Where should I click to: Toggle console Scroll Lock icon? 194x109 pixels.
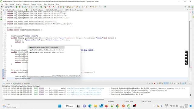click(x=160, y=84)
